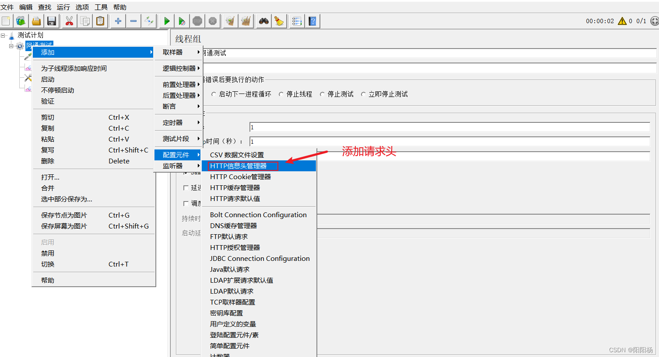Choose HTTP信息头管理器 from config list

tap(259, 166)
